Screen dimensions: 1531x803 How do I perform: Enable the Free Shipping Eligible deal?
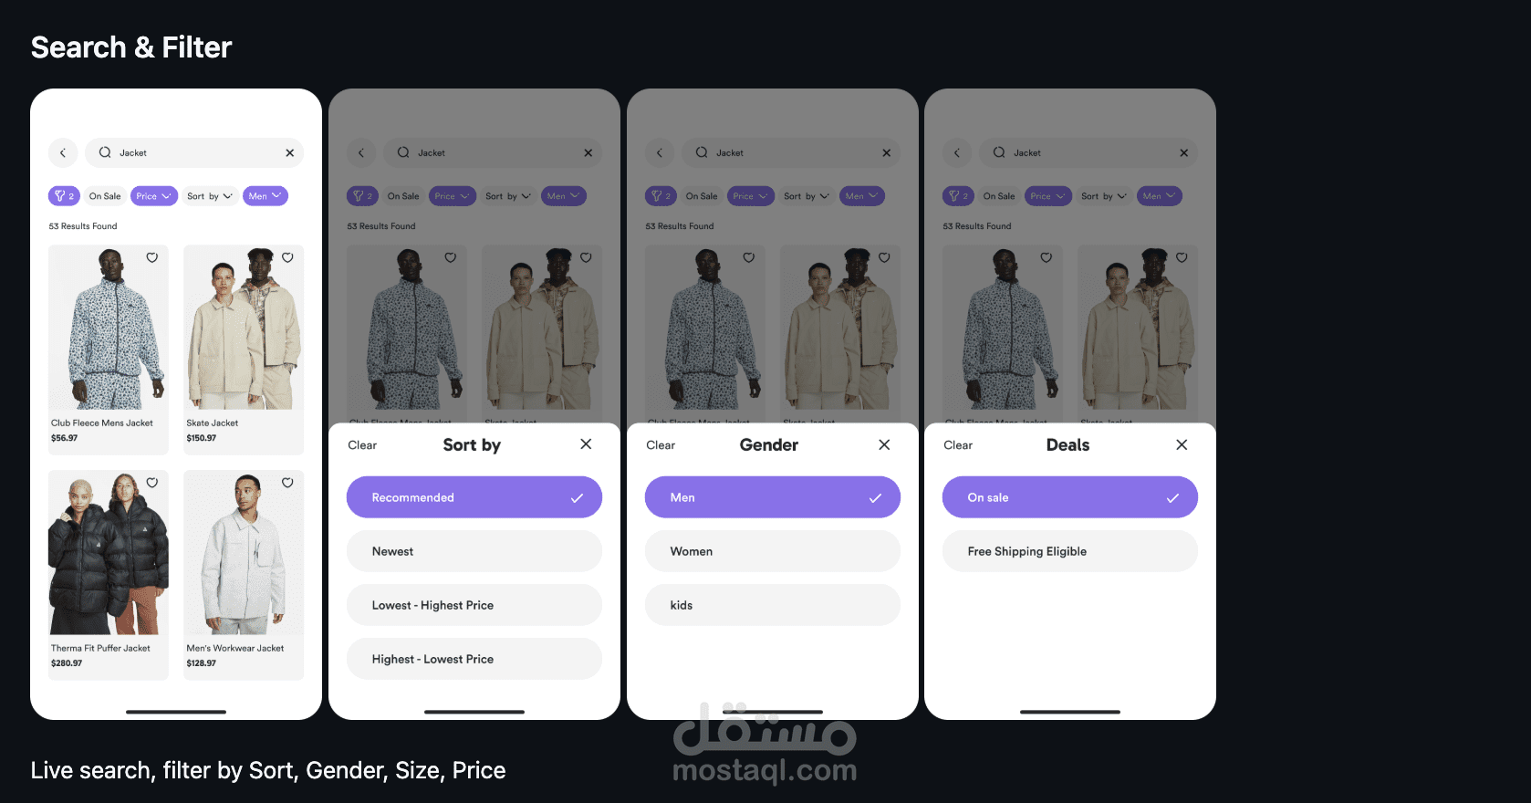click(x=1070, y=551)
